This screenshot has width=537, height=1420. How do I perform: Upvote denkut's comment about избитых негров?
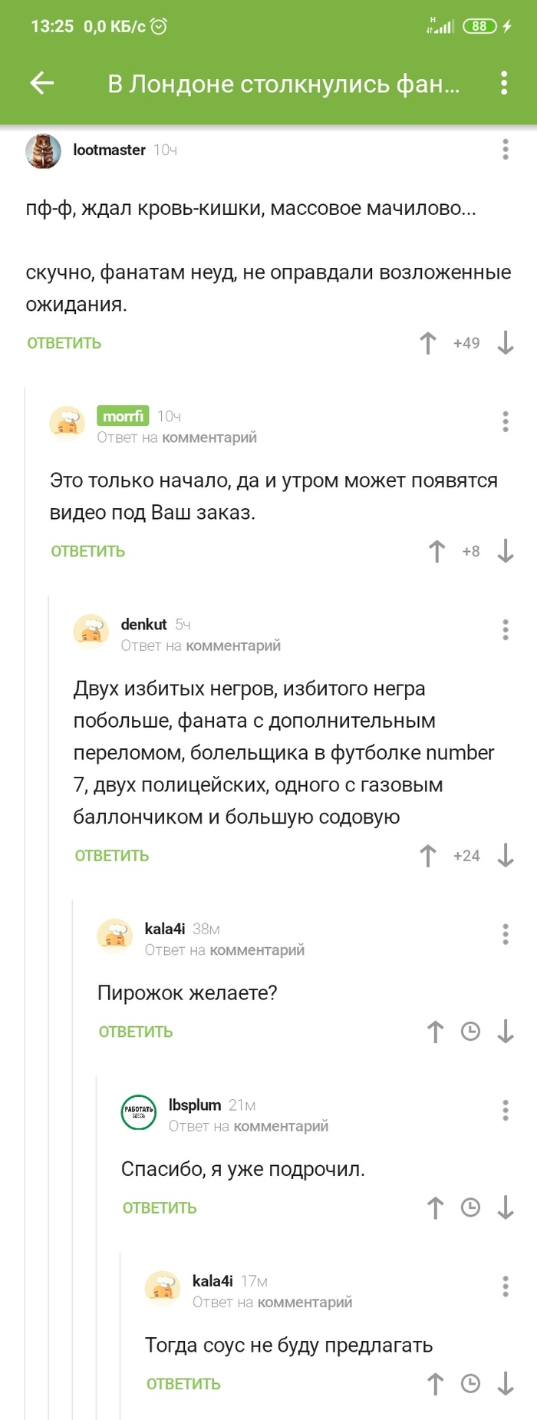(428, 856)
